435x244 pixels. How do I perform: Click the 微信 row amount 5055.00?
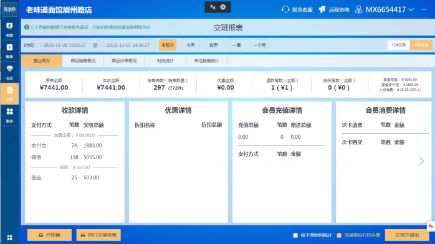tap(93, 157)
